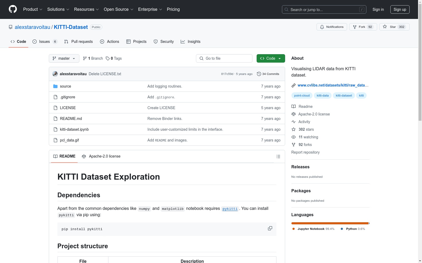422x263 pixels.
Task: Click the link icon beside cvlibs URL
Action: tap(293, 85)
